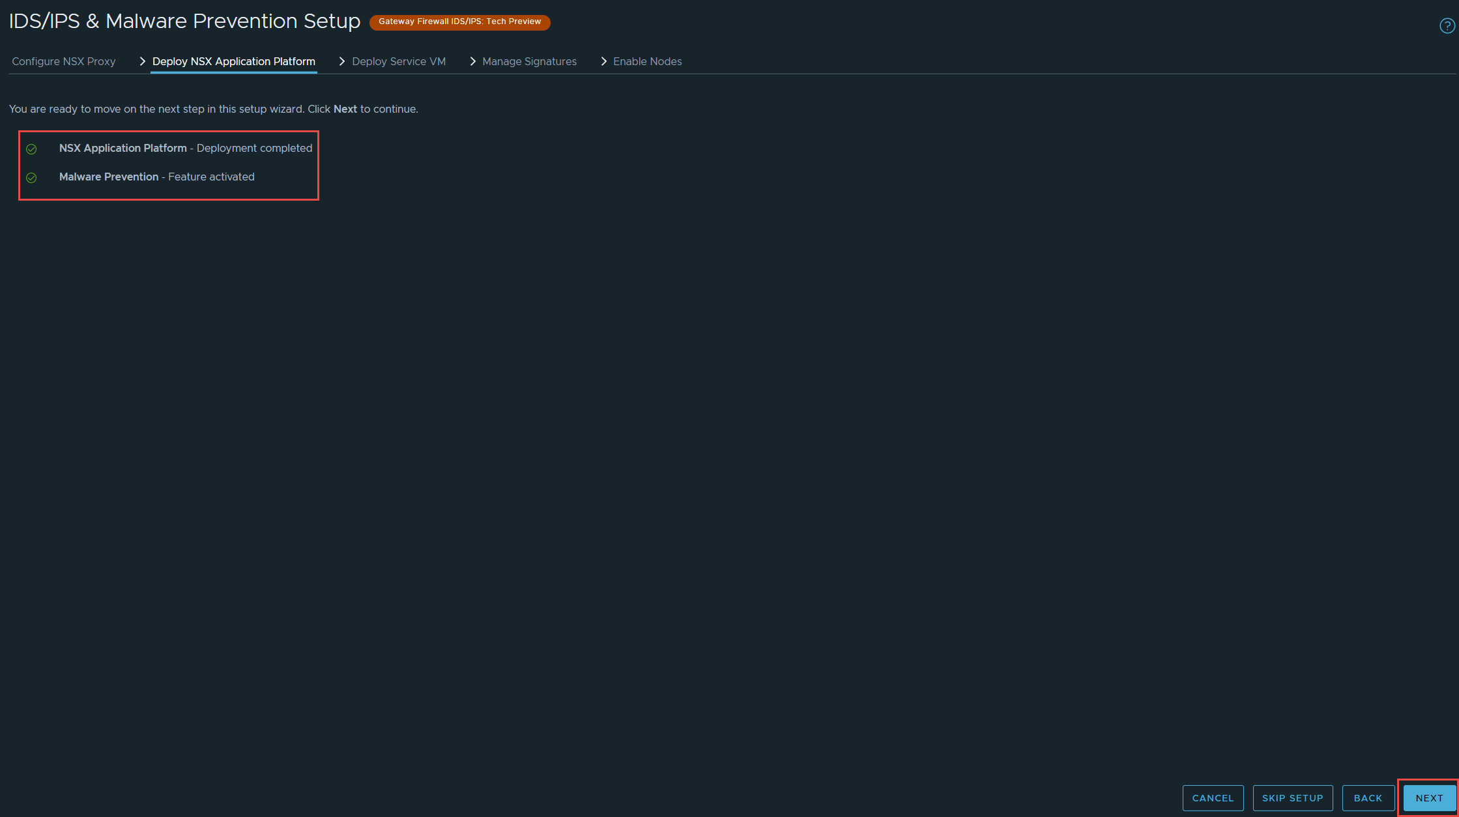Jump to the Enable Nodes step
The height and width of the screenshot is (817, 1459).
tap(648, 61)
